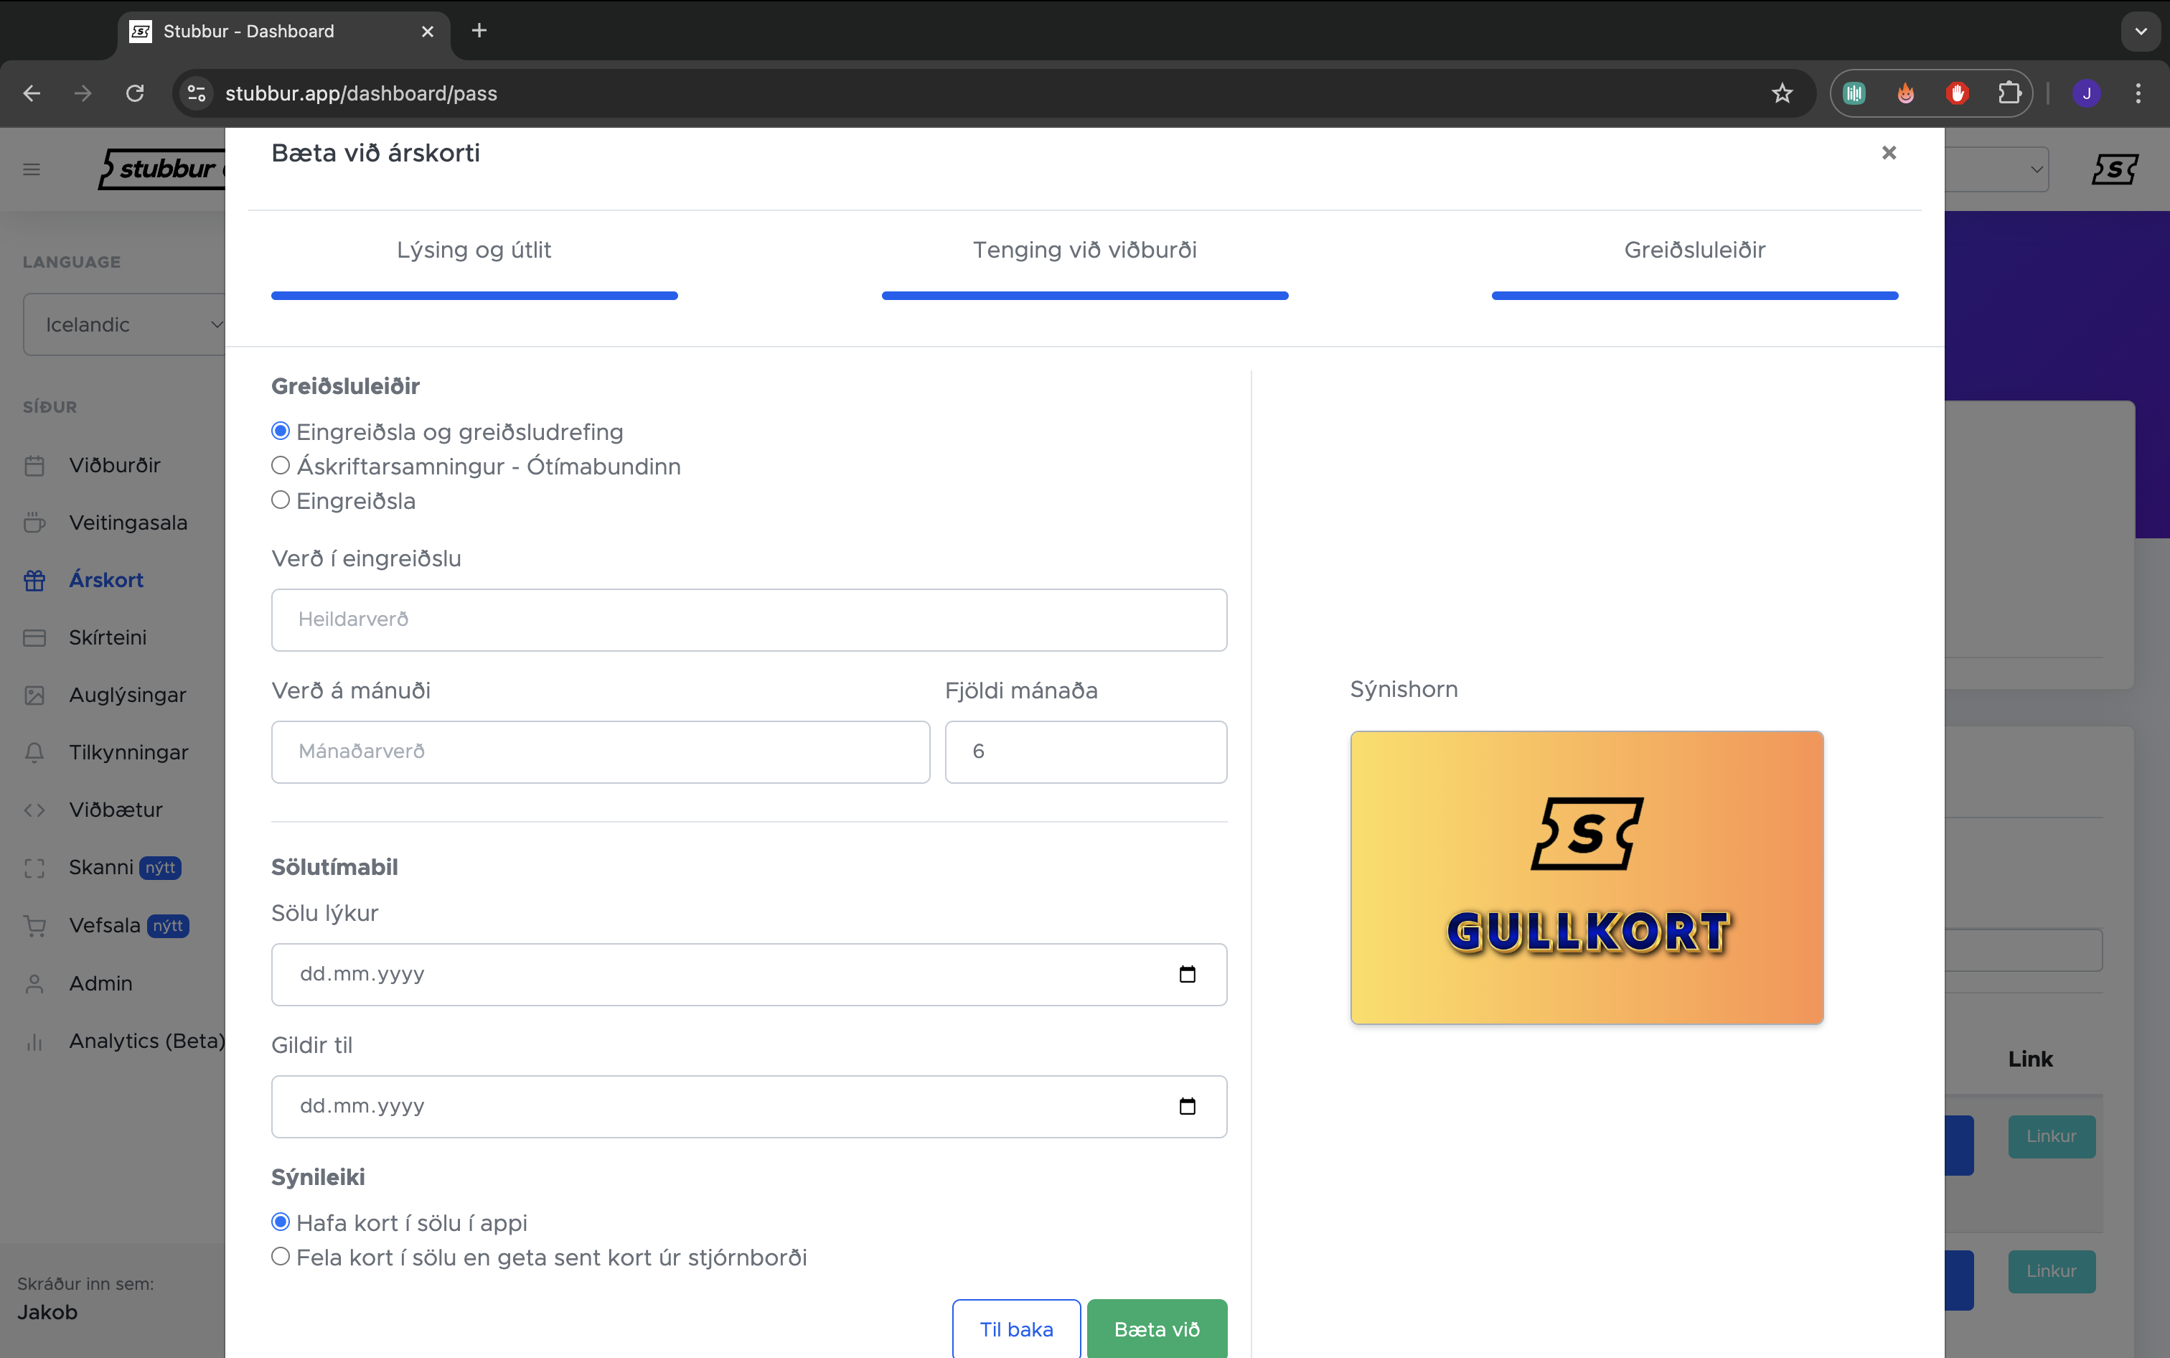Click the Heildarverð input field
2170x1358 pixels.
748,619
